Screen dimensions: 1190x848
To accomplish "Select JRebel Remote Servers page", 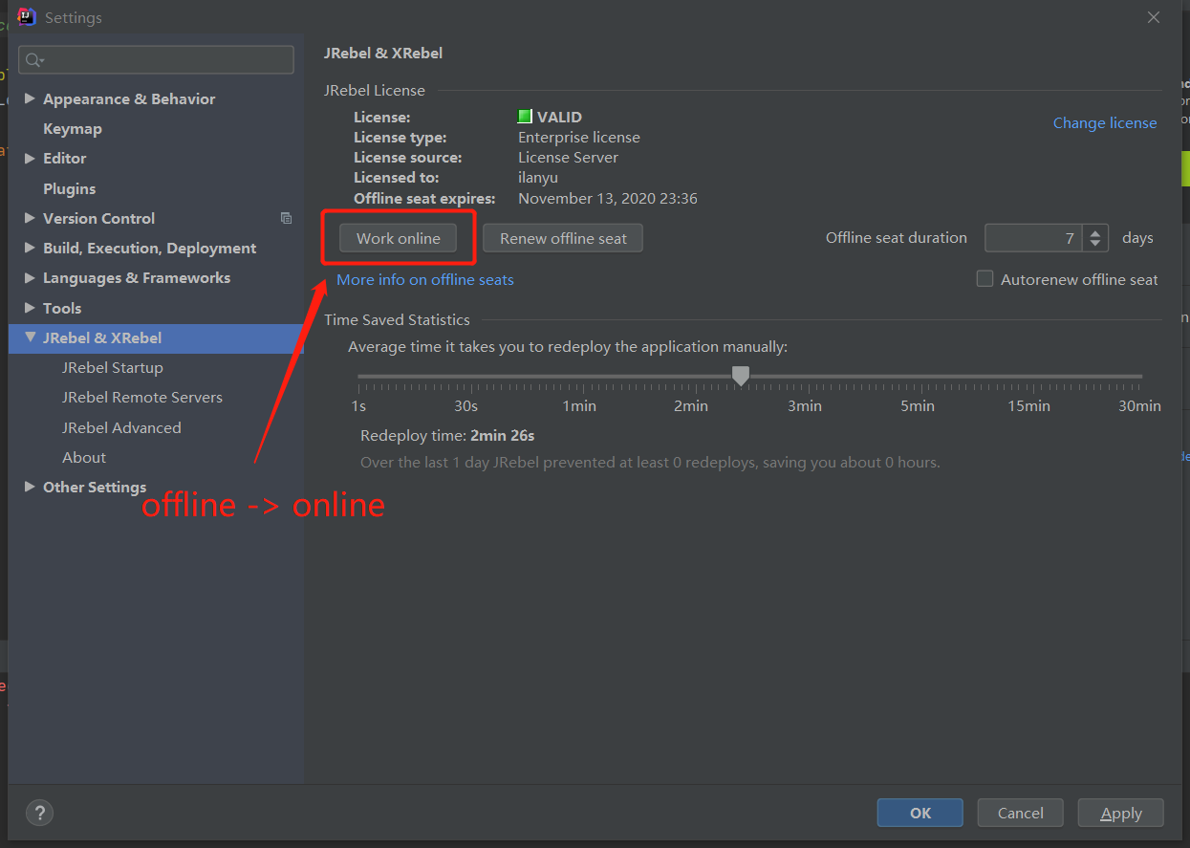I will point(142,397).
